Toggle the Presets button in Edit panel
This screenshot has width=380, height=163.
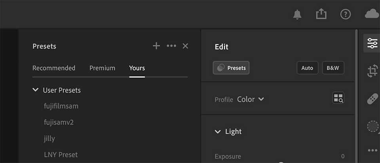point(231,68)
